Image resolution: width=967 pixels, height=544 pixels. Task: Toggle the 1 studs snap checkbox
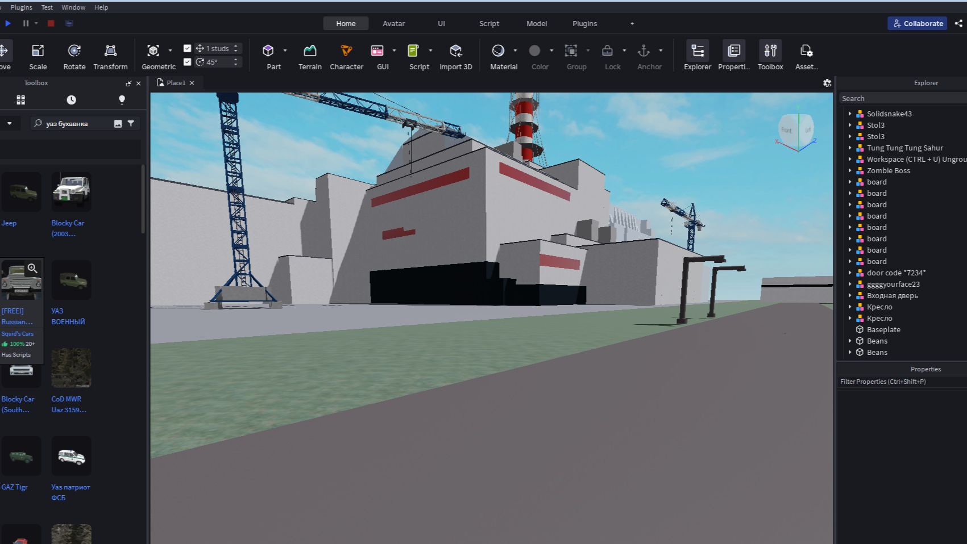pyautogui.click(x=188, y=48)
